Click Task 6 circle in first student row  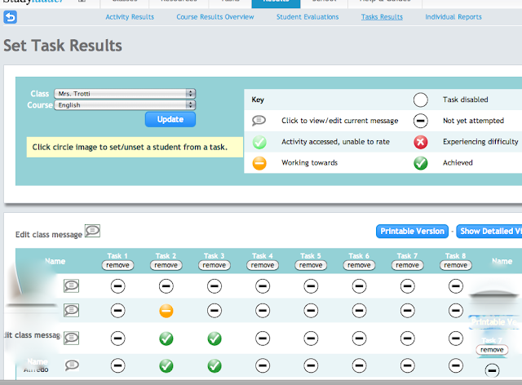click(359, 286)
